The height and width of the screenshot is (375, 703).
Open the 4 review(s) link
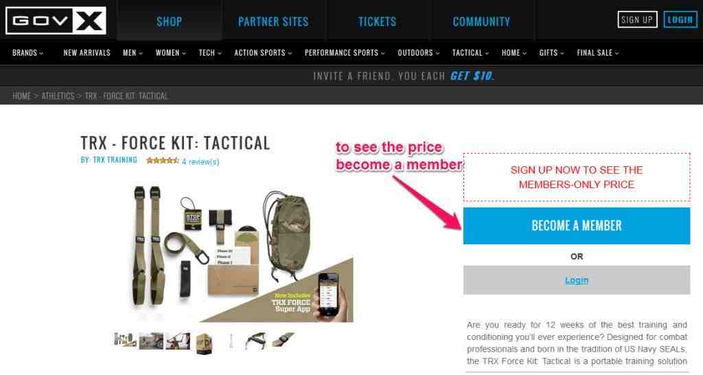pyautogui.click(x=200, y=161)
